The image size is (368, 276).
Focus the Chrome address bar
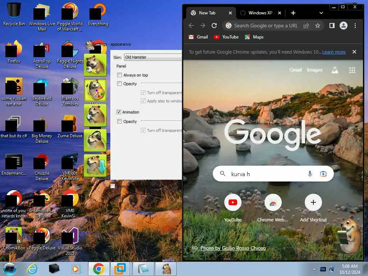[x=266, y=26]
